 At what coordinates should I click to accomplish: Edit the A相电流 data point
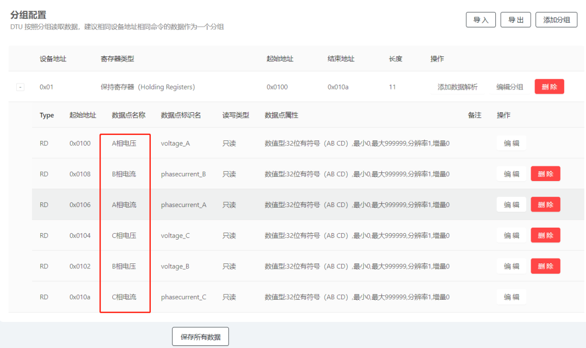pyautogui.click(x=511, y=204)
